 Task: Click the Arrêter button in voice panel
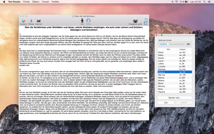coord(184,103)
